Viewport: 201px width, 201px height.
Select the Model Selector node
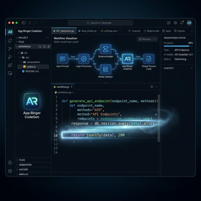click(x=106, y=69)
